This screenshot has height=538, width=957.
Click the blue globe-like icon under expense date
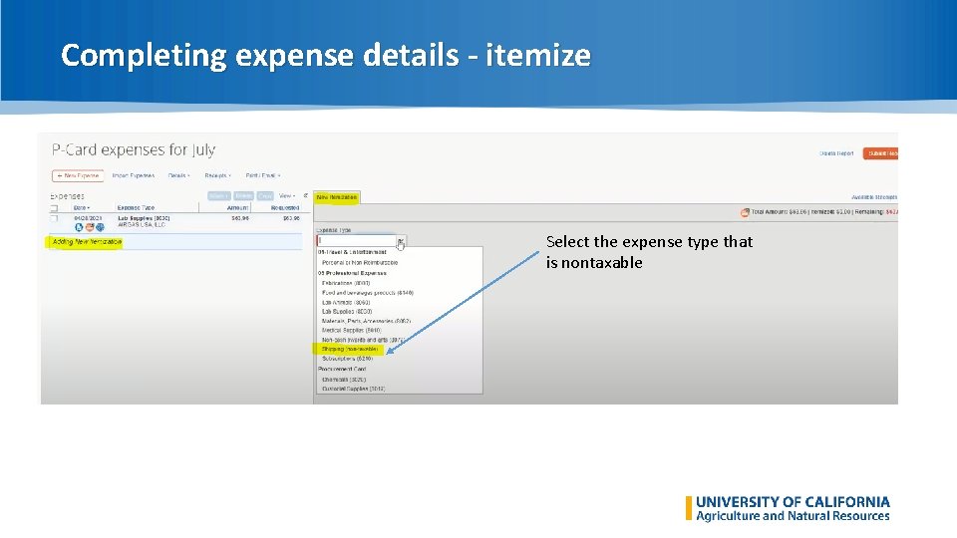pos(100,227)
